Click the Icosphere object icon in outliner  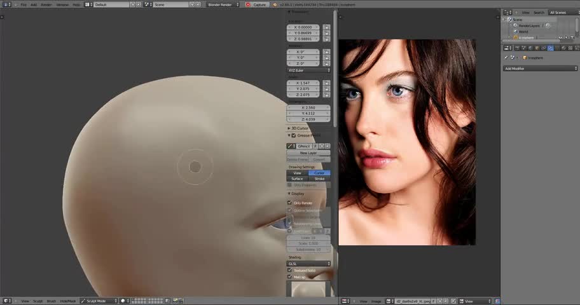pos(516,37)
